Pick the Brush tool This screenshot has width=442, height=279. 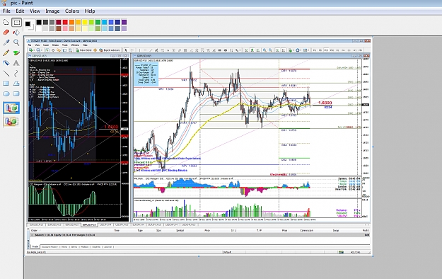(16, 53)
